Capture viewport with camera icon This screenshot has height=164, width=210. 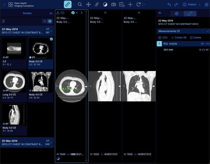(x=113, y=4)
